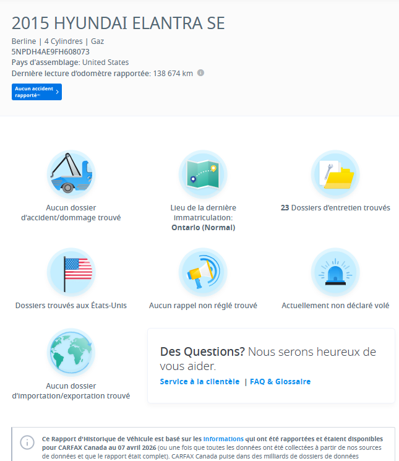
Task: Click the odometer reading 138 674 km
Action: [x=173, y=73]
